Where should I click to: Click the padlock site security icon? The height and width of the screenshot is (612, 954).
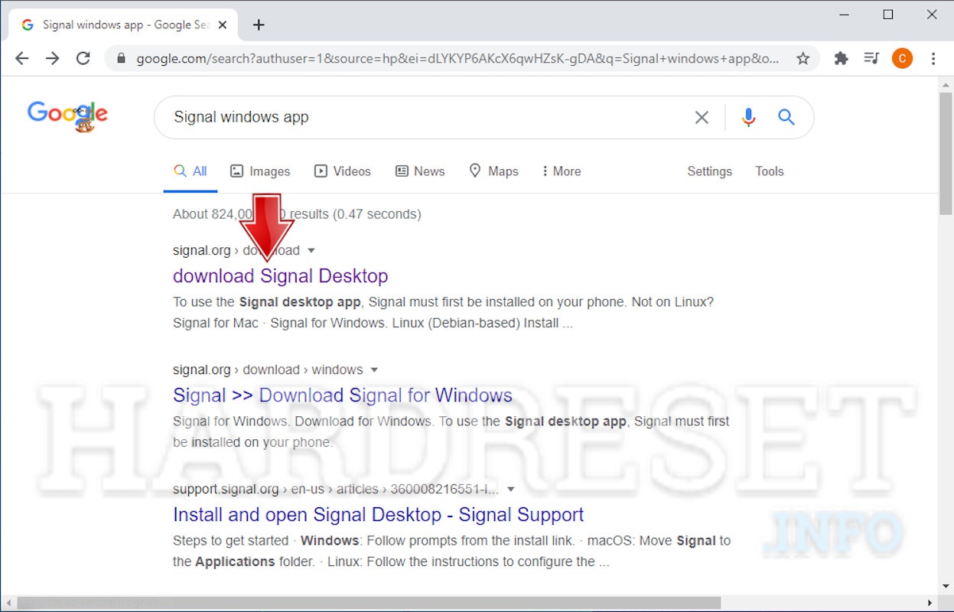pos(122,57)
